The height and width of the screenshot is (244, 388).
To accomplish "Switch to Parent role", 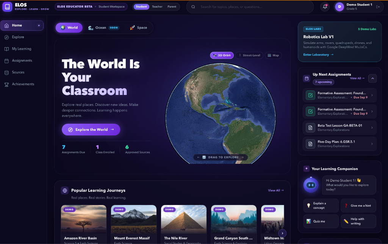I will (172, 7).
